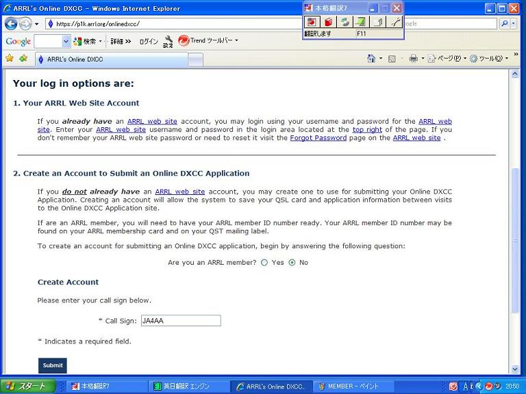Click the blue system tray expand arrow

(479, 386)
